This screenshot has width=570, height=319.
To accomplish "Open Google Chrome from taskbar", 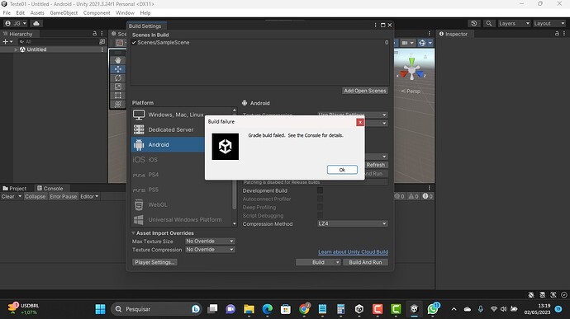I will (304, 309).
